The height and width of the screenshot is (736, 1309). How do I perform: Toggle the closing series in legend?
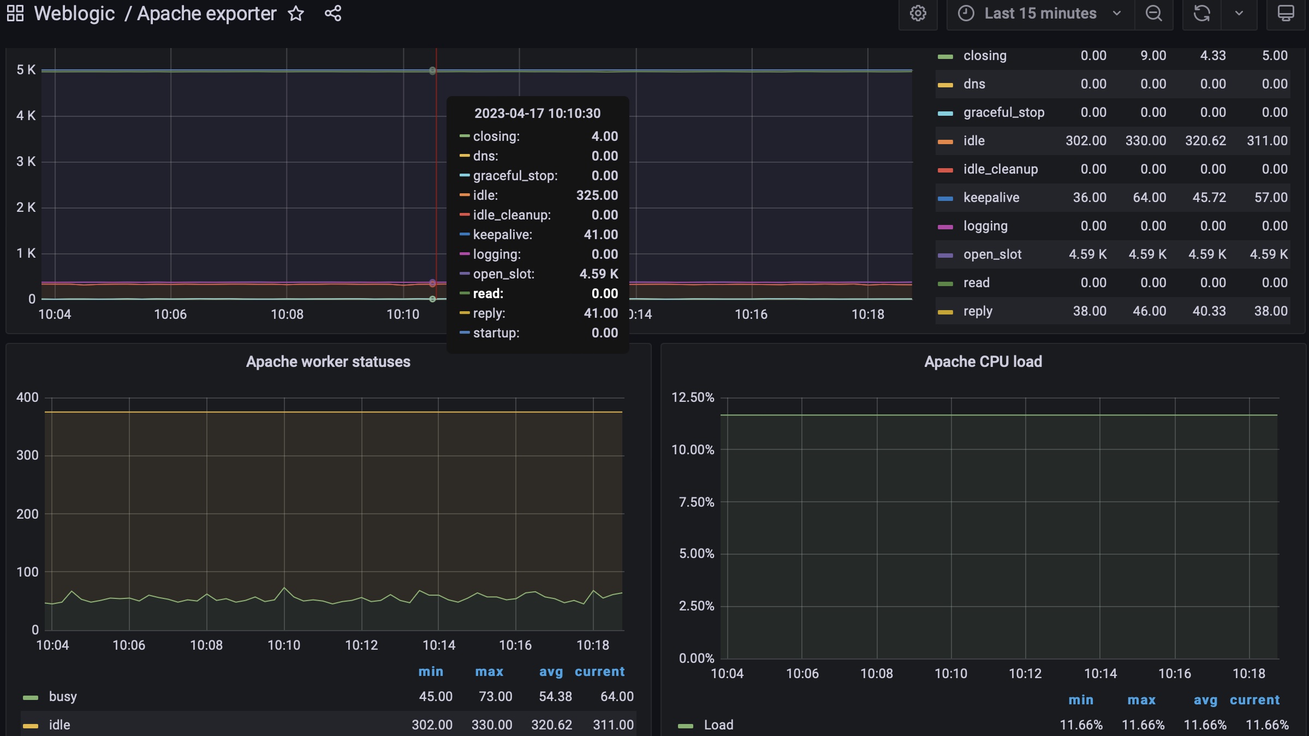(985, 56)
